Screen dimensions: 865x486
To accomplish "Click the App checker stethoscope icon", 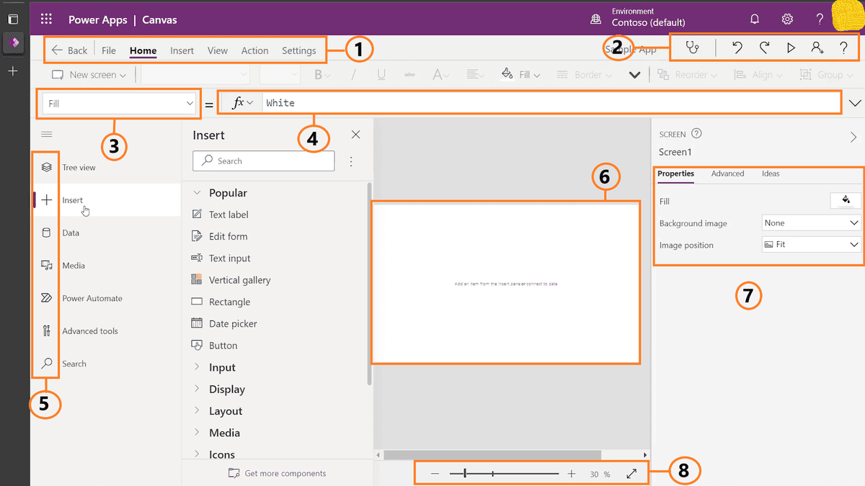I will coord(692,48).
